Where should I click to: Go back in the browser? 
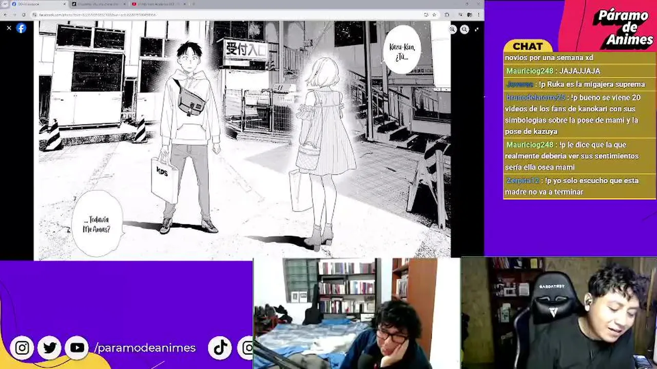pos(6,14)
